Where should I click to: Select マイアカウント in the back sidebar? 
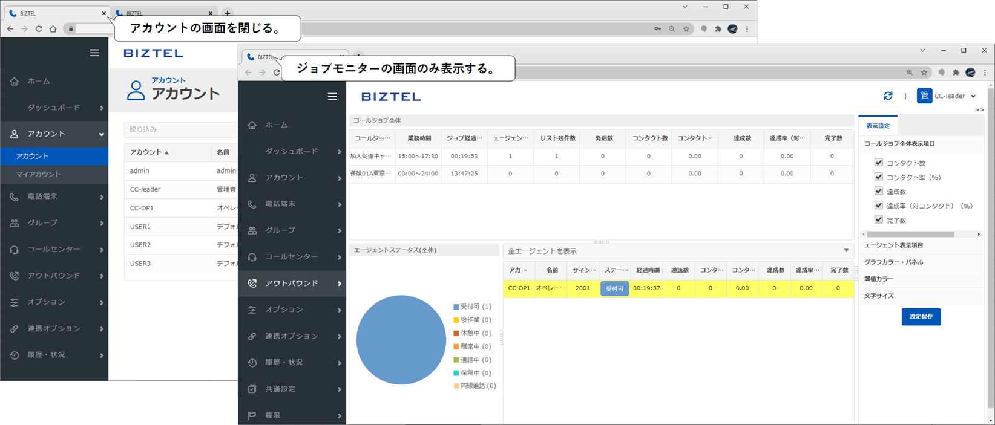tap(39, 174)
